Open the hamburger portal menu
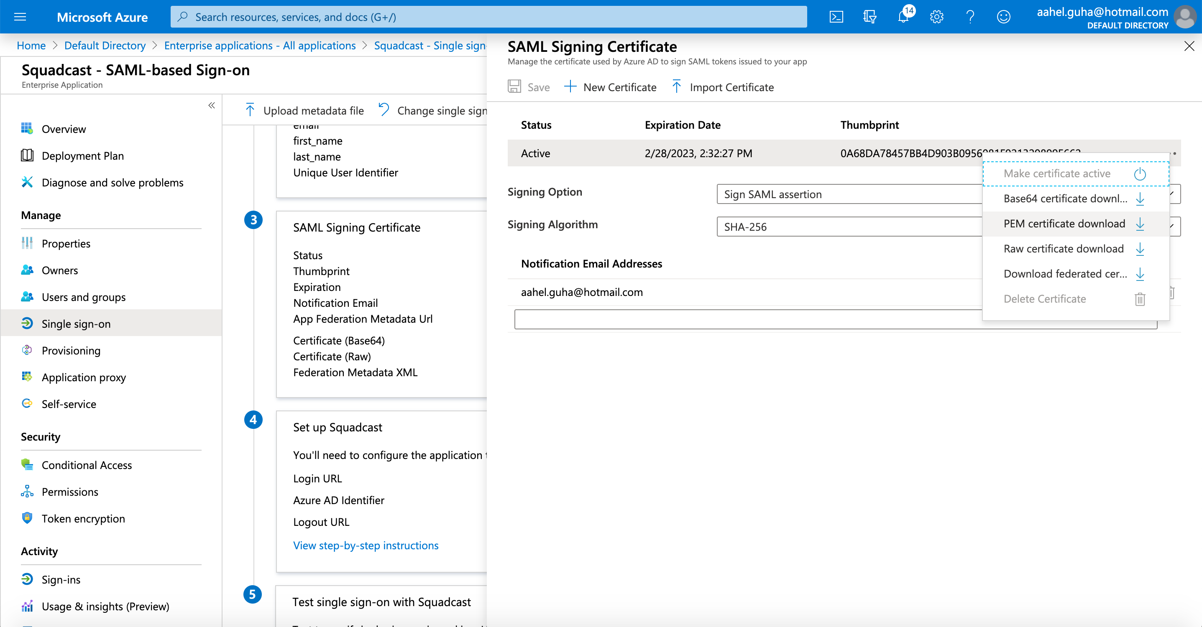 (x=20, y=17)
